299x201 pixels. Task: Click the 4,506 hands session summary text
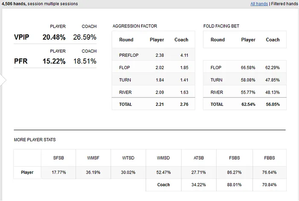(40, 4)
